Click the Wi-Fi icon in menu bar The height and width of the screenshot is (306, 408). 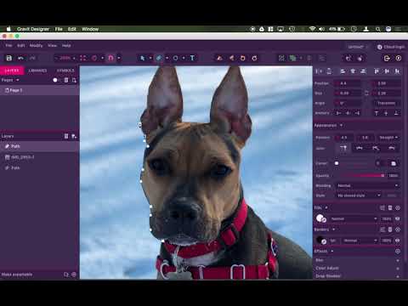[312, 29]
